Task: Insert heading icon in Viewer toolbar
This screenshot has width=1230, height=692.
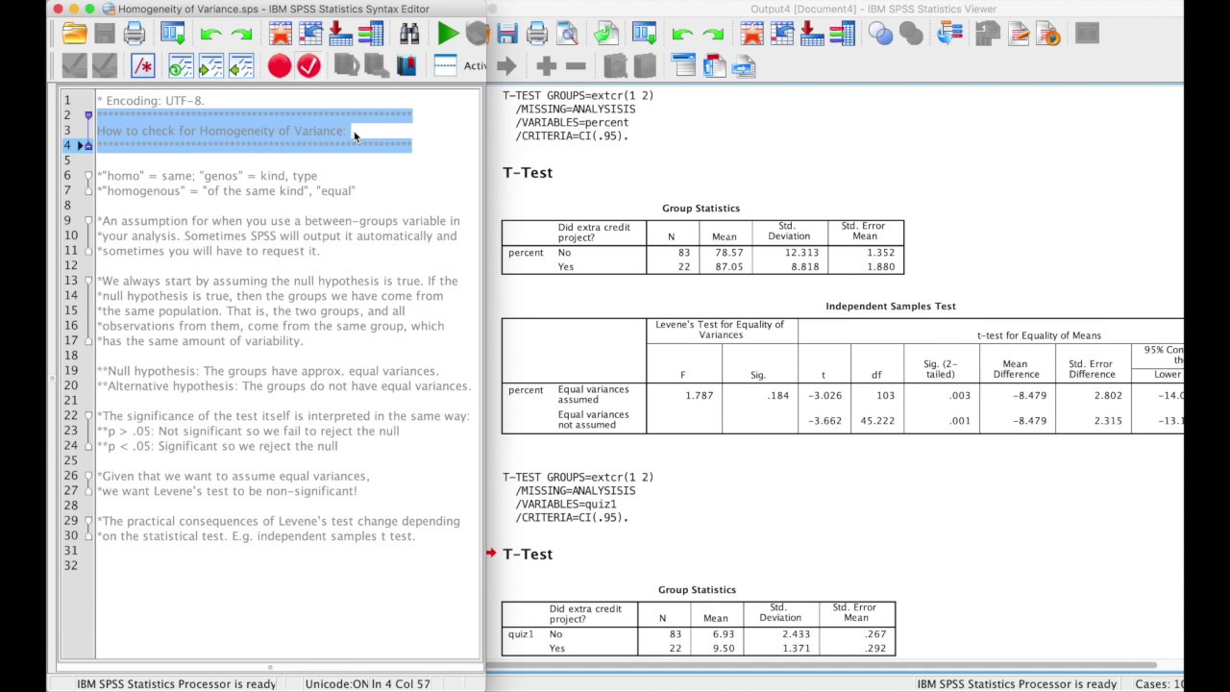Action: click(683, 66)
